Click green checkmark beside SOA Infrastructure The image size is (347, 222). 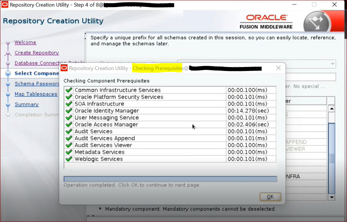tap(69, 103)
